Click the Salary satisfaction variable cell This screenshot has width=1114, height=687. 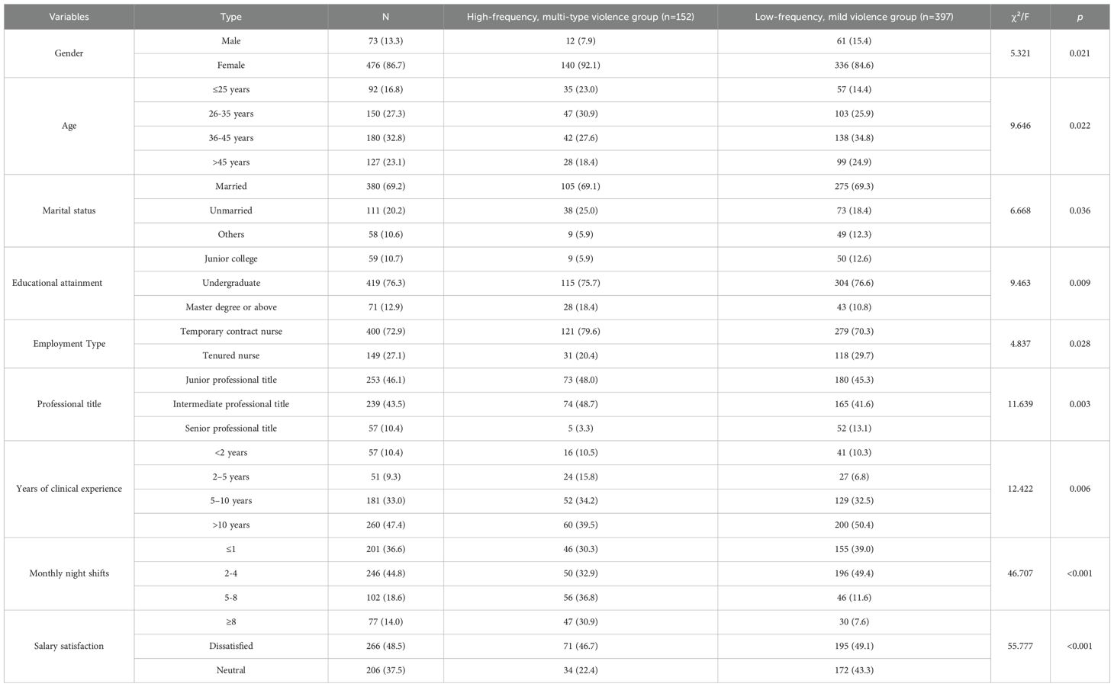(69, 646)
